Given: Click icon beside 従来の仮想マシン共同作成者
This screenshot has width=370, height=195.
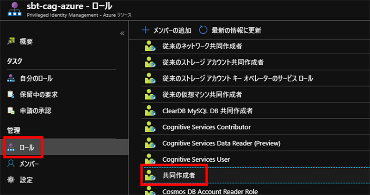Looking at the screenshot, I should point(150,95).
